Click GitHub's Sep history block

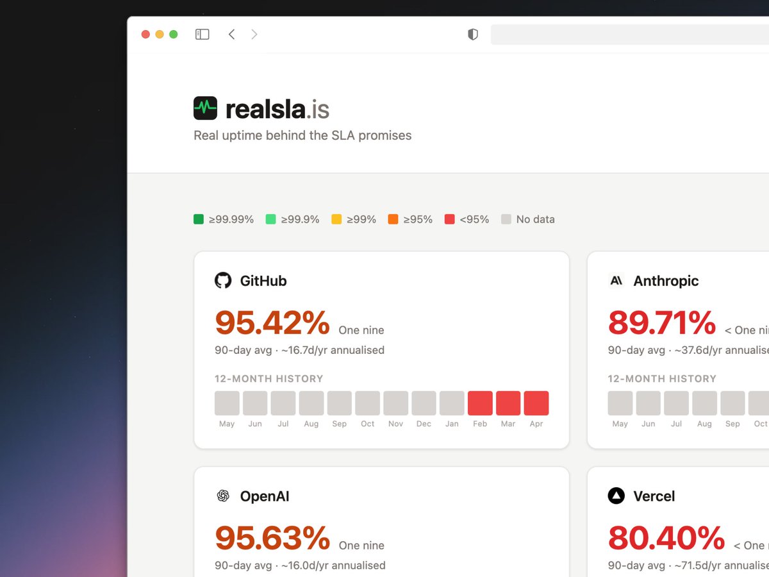340,403
